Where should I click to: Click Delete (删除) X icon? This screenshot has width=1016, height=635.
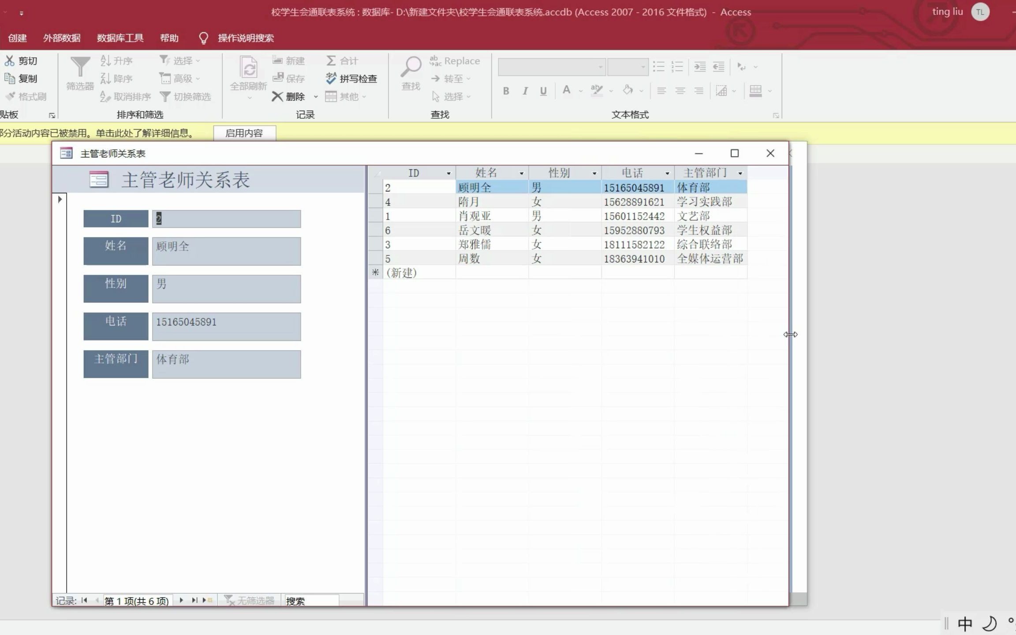click(x=277, y=96)
